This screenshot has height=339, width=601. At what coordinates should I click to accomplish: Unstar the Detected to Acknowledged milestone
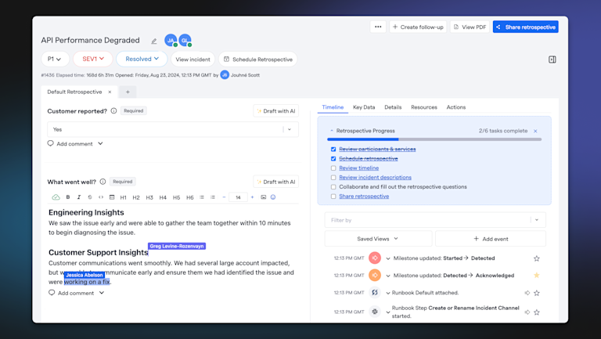(537, 276)
